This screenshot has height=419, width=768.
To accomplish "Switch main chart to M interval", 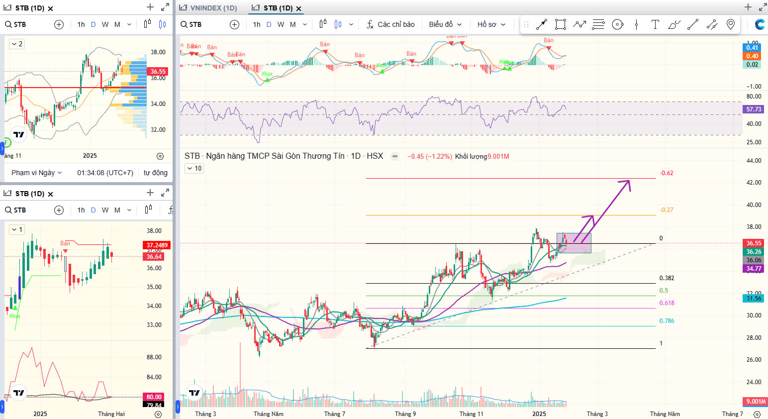I will coord(293,24).
